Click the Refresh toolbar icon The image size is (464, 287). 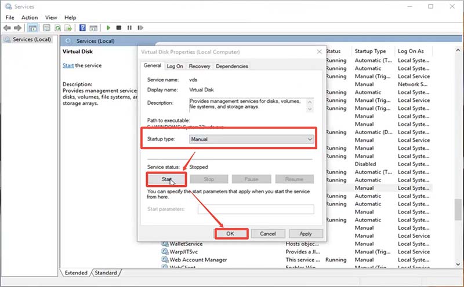(x=58, y=28)
